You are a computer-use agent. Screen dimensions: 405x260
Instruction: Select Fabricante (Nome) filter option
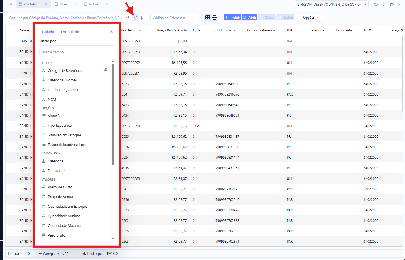tap(63, 90)
